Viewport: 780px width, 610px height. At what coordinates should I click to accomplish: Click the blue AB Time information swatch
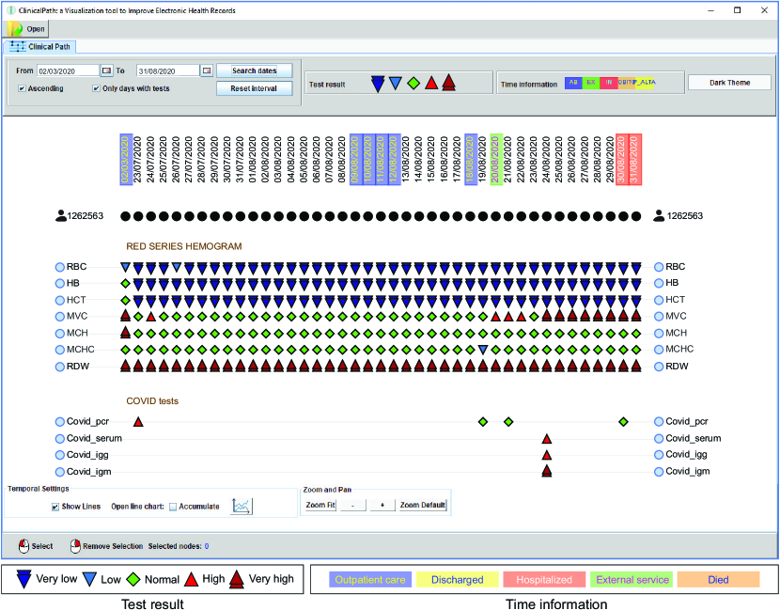coord(571,84)
